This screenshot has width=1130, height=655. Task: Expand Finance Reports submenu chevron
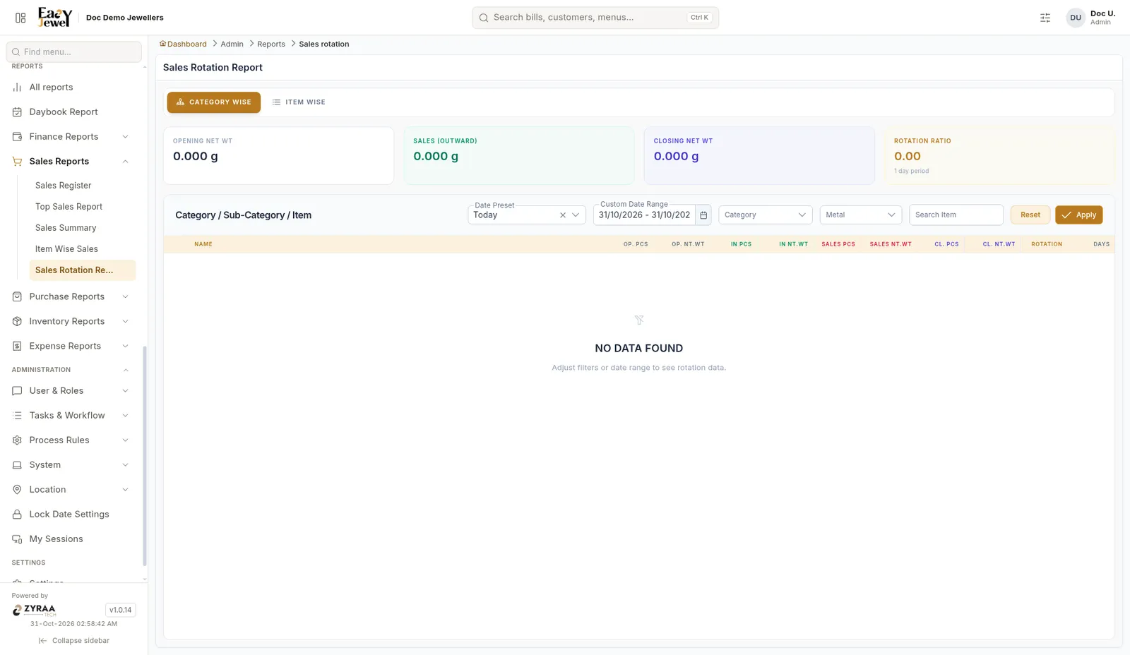click(125, 137)
